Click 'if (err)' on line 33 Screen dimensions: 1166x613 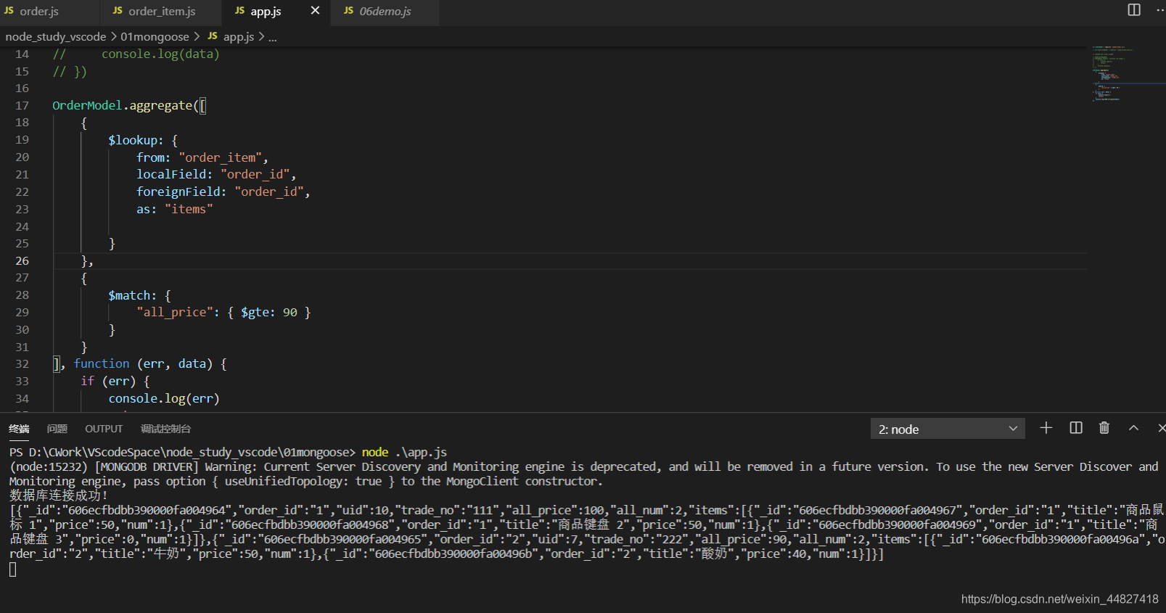click(108, 382)
